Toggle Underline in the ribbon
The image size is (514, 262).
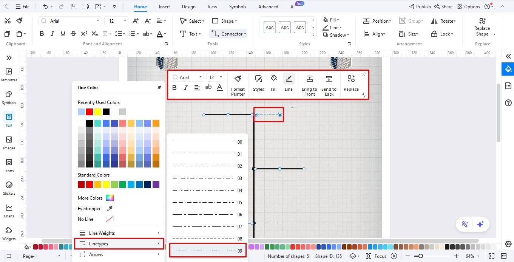click(63, 34)
